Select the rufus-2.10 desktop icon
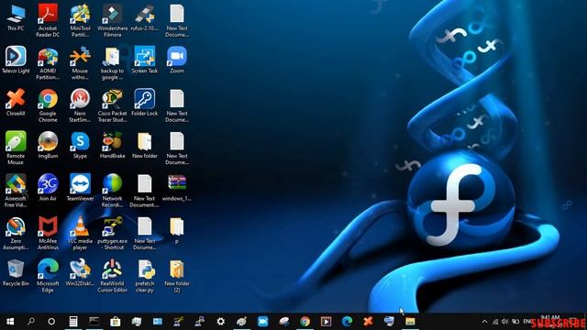 point(145,18)
